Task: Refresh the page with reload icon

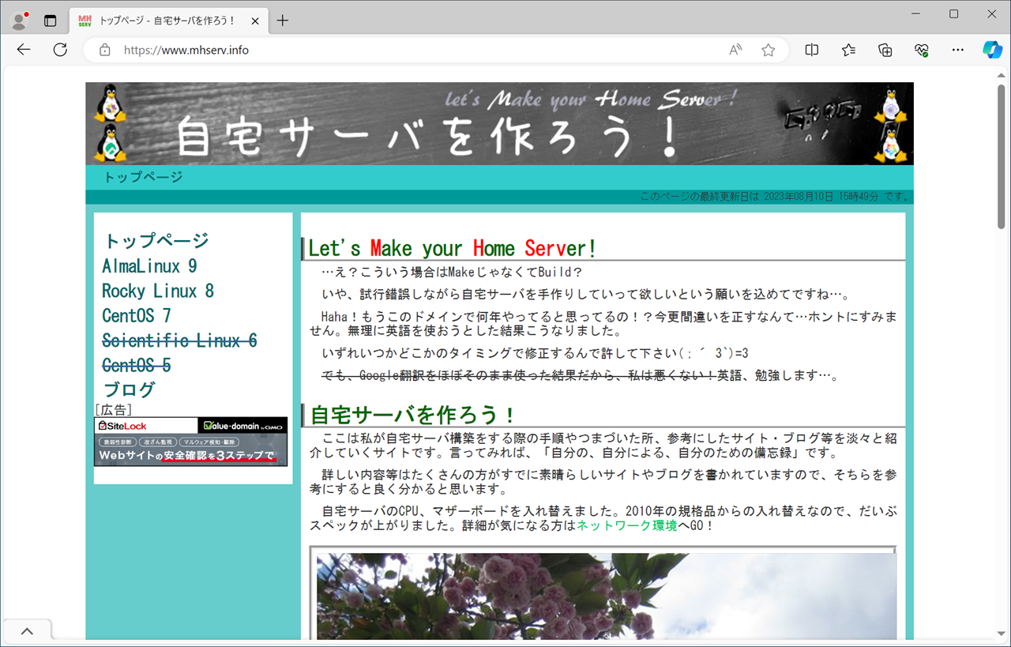Action: [x=60, y=50]
